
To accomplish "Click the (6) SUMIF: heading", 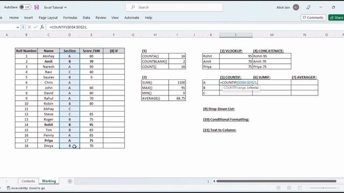I will click(x=262, y=77).
